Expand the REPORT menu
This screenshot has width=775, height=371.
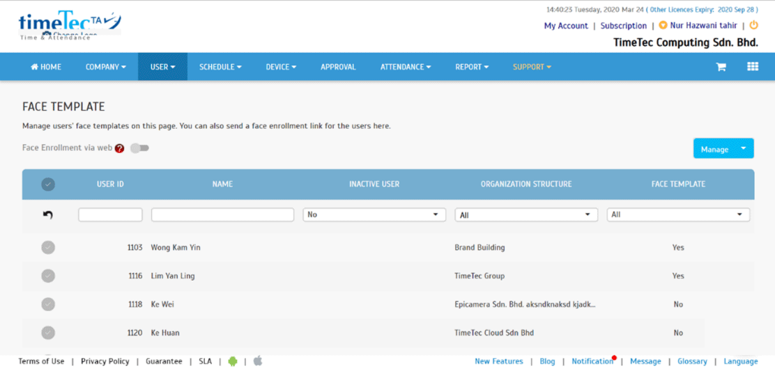(x=472, y=67)
